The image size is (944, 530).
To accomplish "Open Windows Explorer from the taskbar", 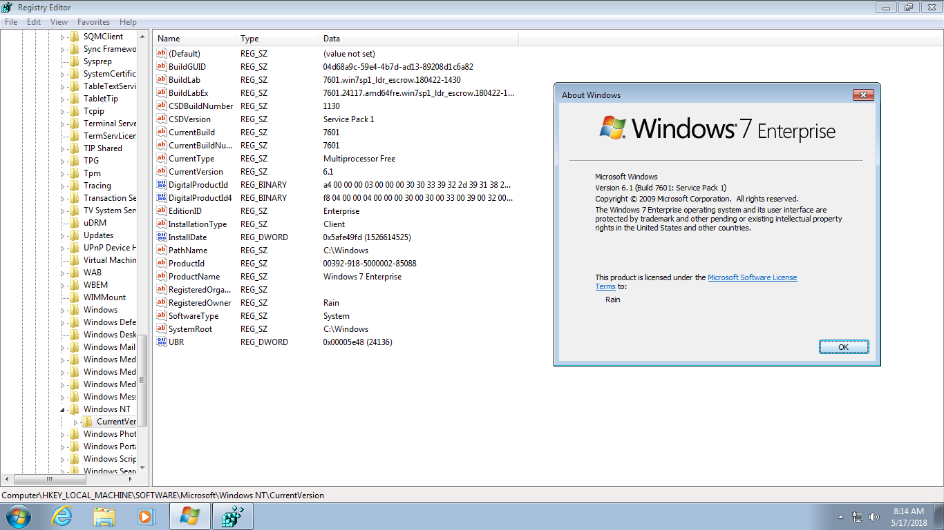I will (x=104, y=516).
